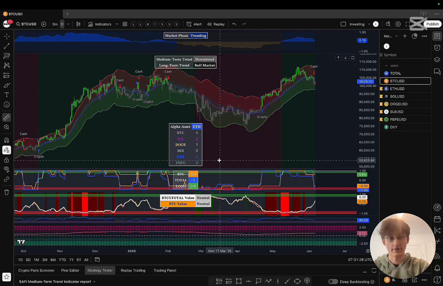Open the SAFi strategy report dropdown

[57, 282]
